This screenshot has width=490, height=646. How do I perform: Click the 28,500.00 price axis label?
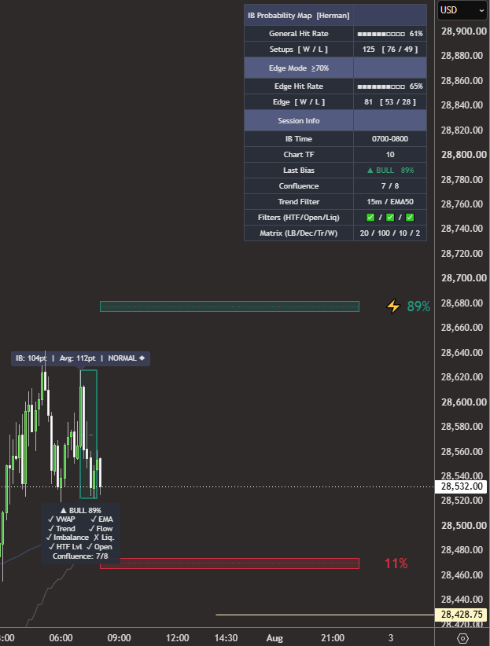point(463,525)
